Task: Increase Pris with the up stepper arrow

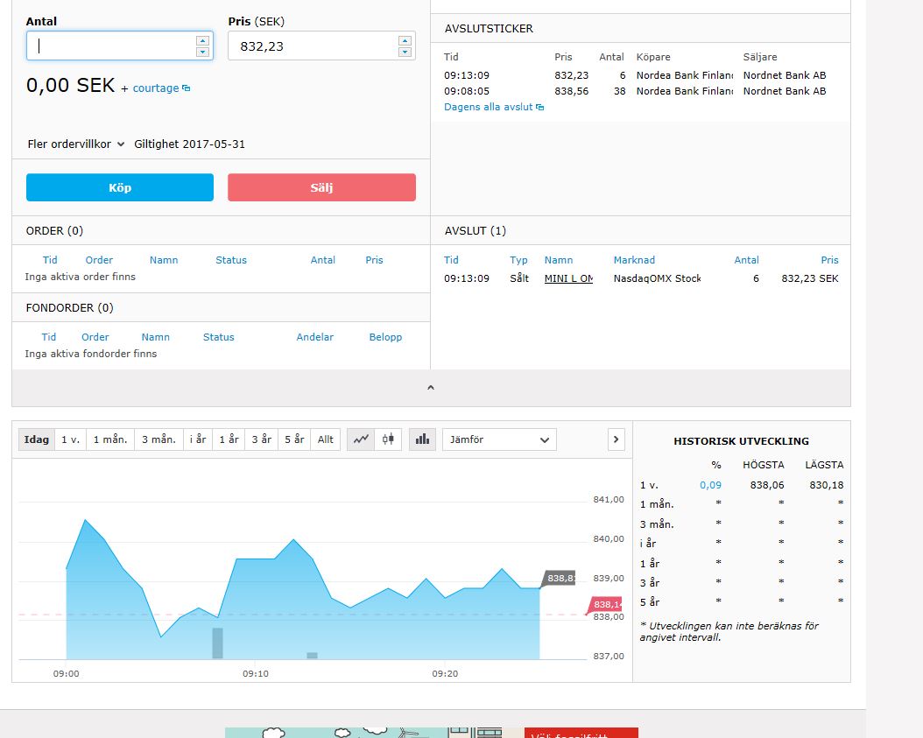Action: pos(405,40)
